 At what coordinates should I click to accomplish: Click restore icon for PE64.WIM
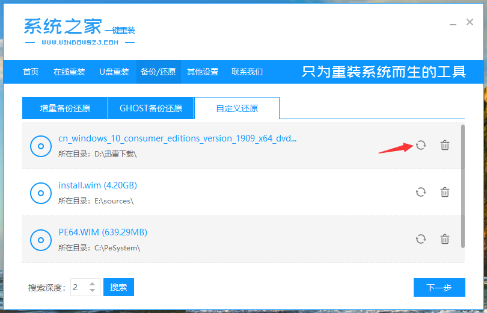coord(421,239)
